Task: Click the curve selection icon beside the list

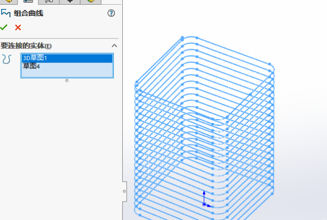Action: pos(6,59)
